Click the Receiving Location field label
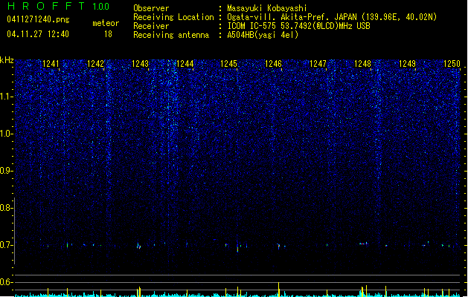 pyautogui.click(x=173, y=17)
